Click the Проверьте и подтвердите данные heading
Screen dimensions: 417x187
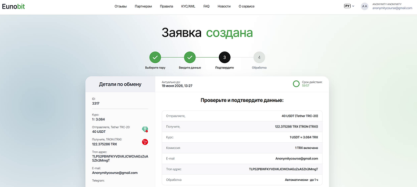click(242, 100)
